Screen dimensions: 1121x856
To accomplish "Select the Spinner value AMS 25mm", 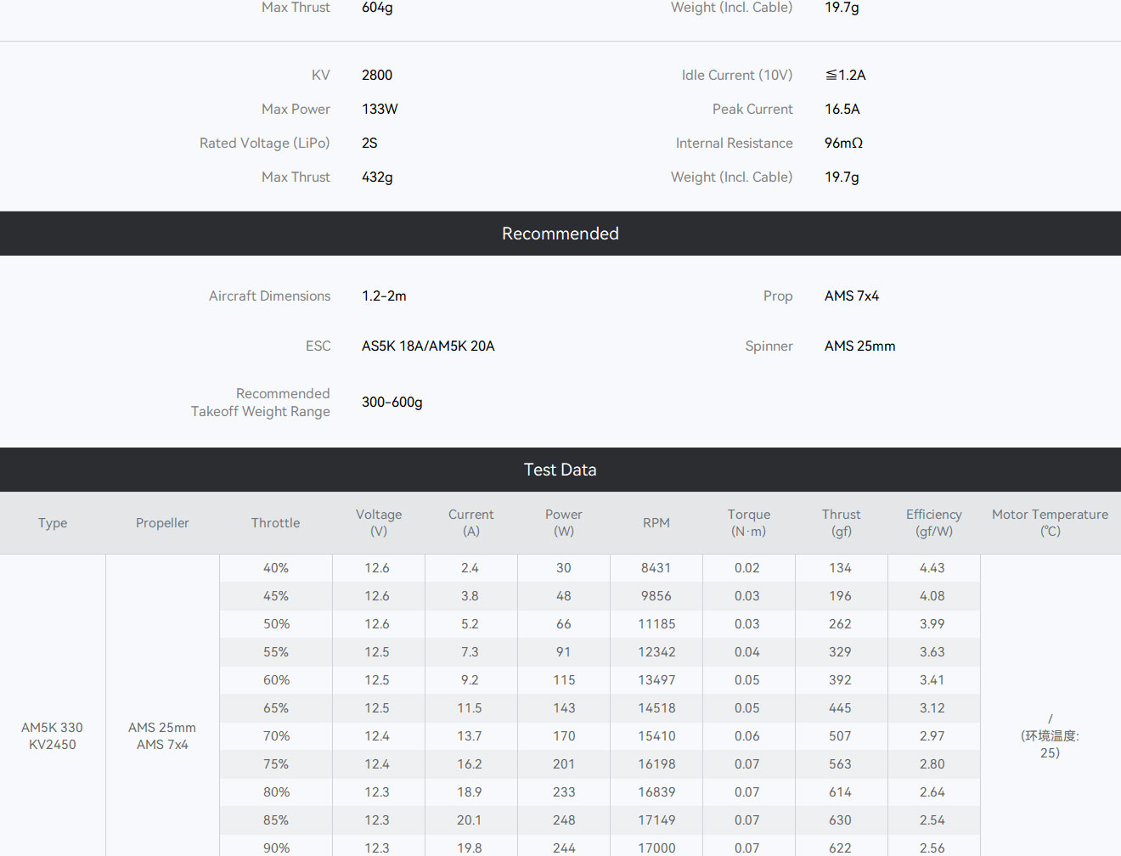I will (859, 346).
